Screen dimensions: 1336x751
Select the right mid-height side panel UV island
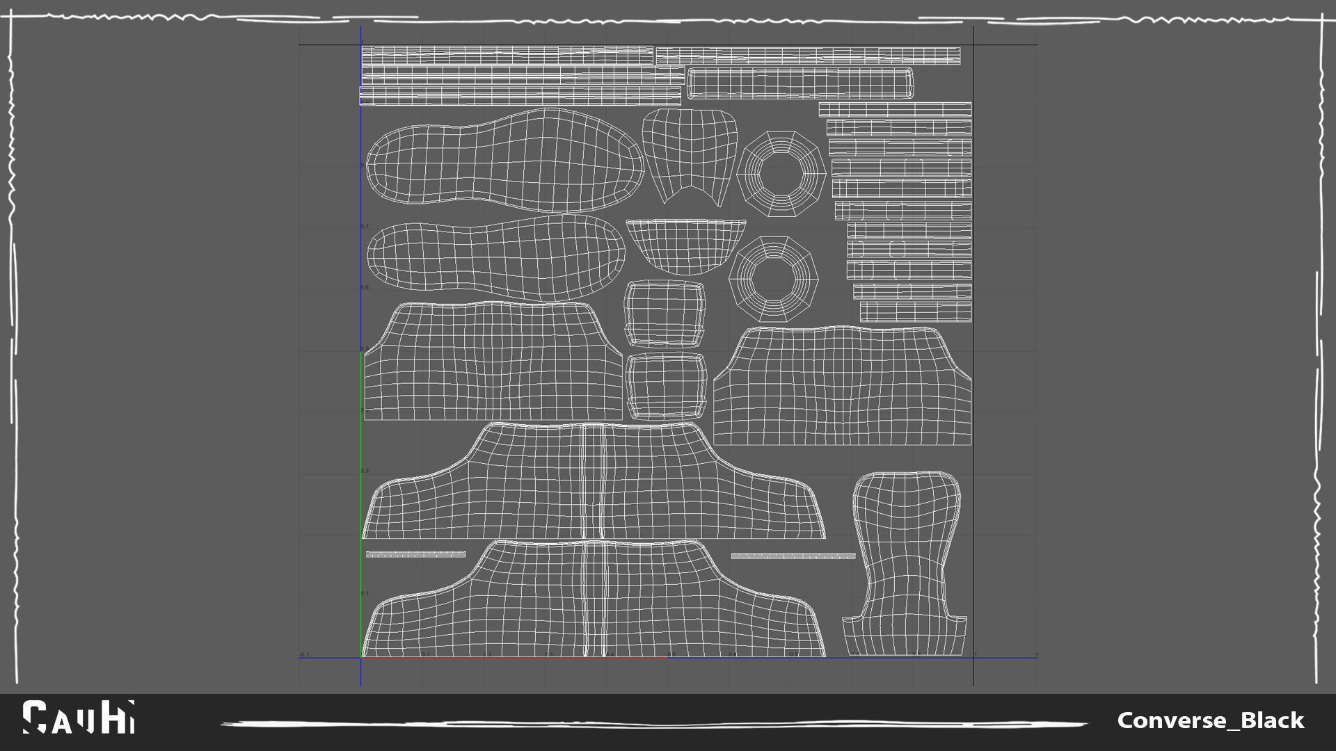pos(842,386)
